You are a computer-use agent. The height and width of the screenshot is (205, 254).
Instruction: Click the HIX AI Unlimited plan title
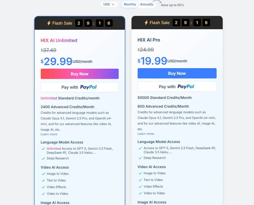pos(59,40)
